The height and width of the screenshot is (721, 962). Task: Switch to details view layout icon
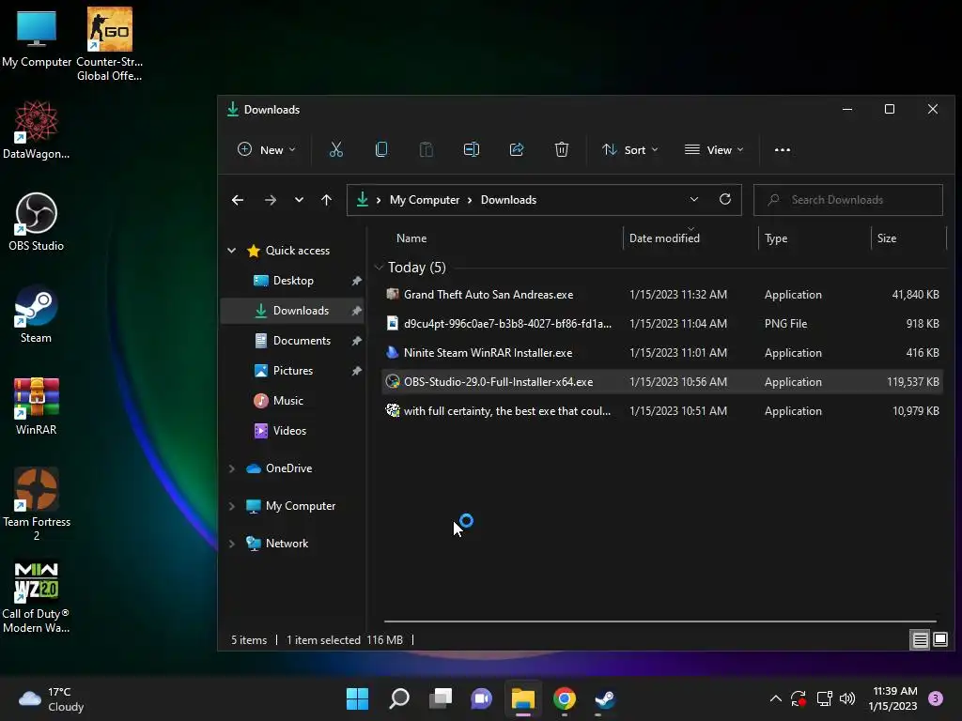[921, 640]
